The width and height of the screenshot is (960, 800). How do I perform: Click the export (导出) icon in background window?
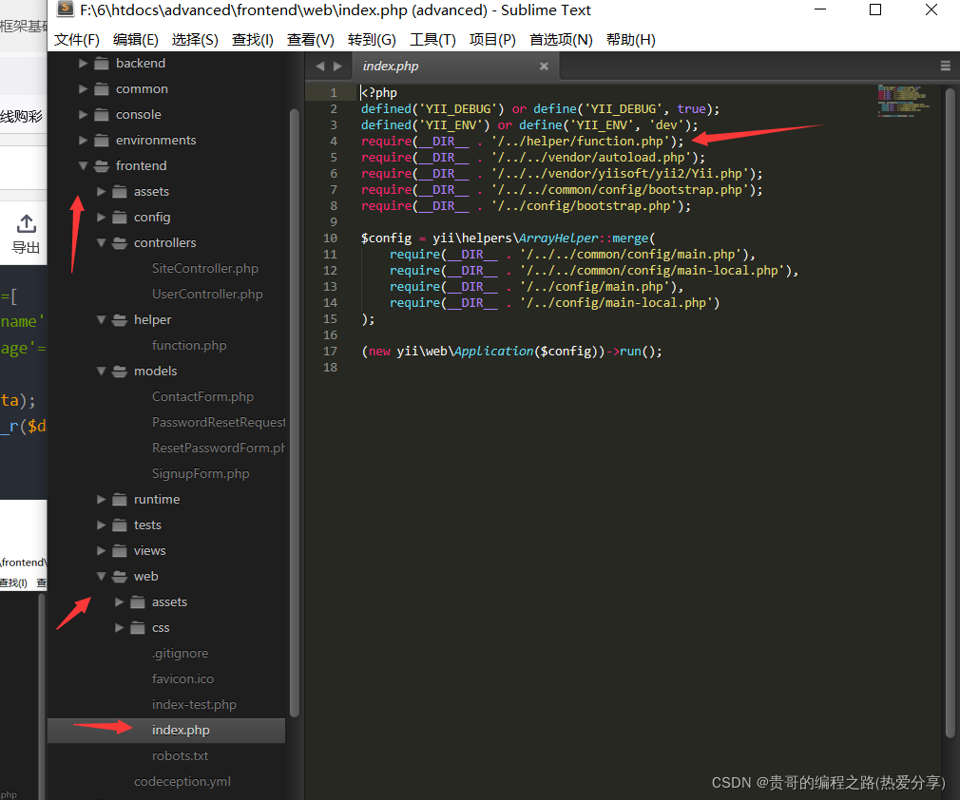tap(26, 224)
